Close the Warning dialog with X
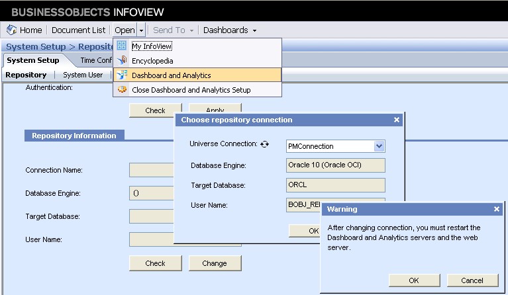Screen dimensions: 508x295 [x=497, y=209]
